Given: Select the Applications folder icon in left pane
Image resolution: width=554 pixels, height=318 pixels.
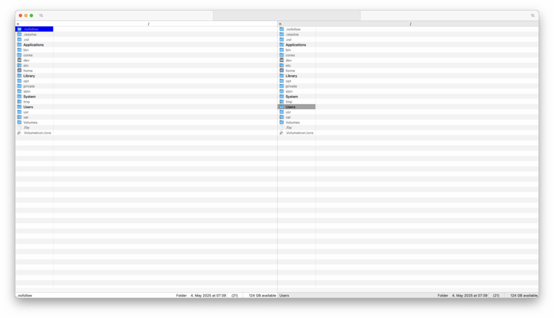Looking at the screenshot, I should pyautogui.click(x=19, y=45).
